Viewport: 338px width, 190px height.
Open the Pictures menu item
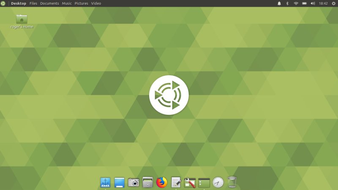[81, 3]
